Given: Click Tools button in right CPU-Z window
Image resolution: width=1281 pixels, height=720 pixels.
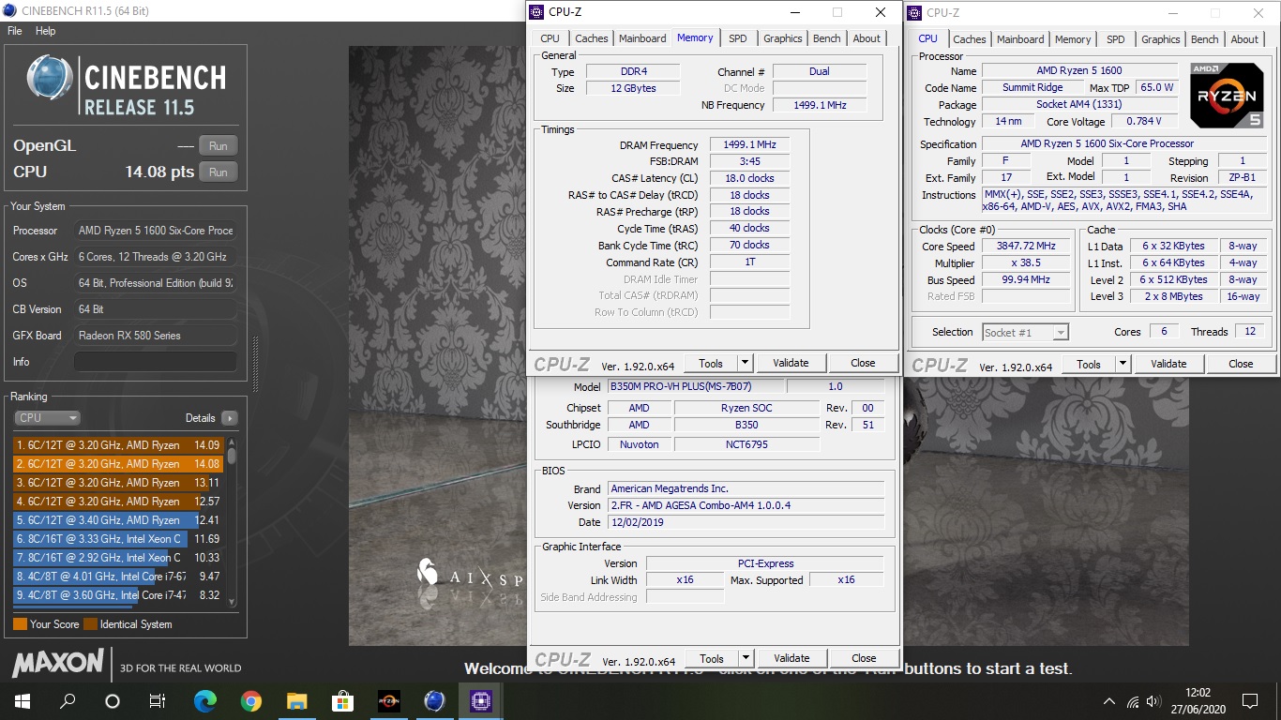Looking at the screenshot, I should 1089,364.
